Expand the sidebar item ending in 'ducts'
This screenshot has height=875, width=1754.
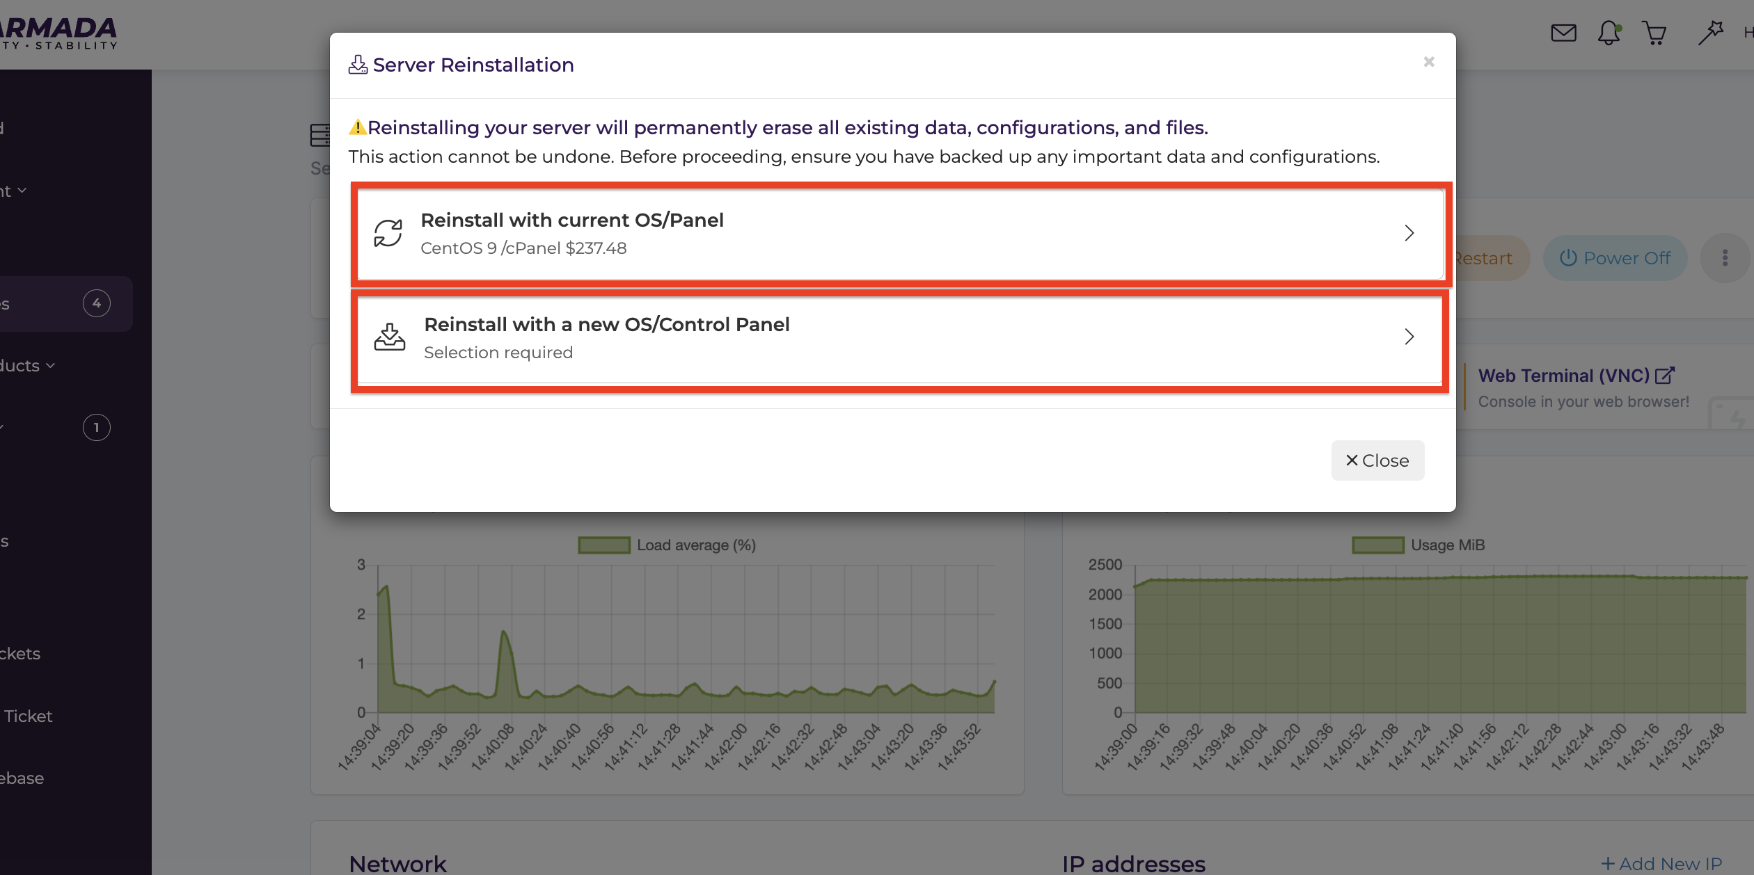point(28,366)
